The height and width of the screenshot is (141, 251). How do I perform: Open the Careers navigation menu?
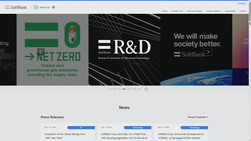pyautogui.click(x=243, y=11)
